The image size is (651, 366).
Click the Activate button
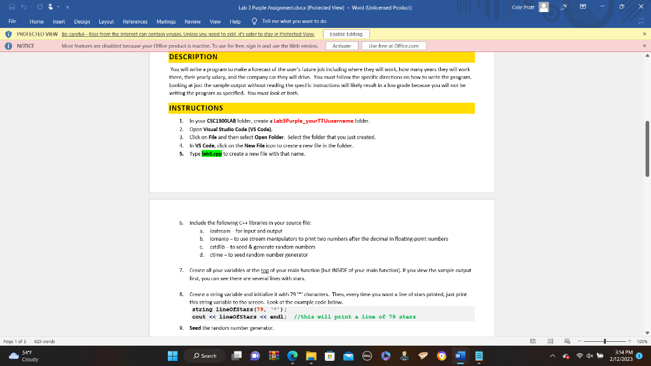pos(341,46)
